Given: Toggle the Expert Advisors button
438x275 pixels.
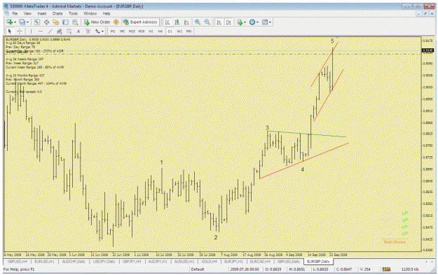Looking at the screenshot, I should tap(140, 22).
